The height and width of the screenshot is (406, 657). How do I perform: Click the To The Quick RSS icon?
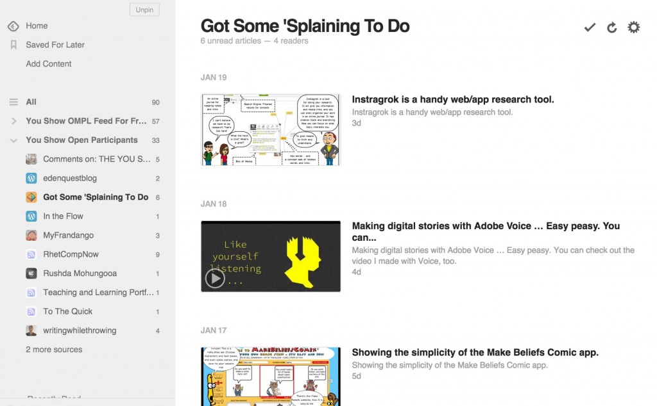point(31,311)
